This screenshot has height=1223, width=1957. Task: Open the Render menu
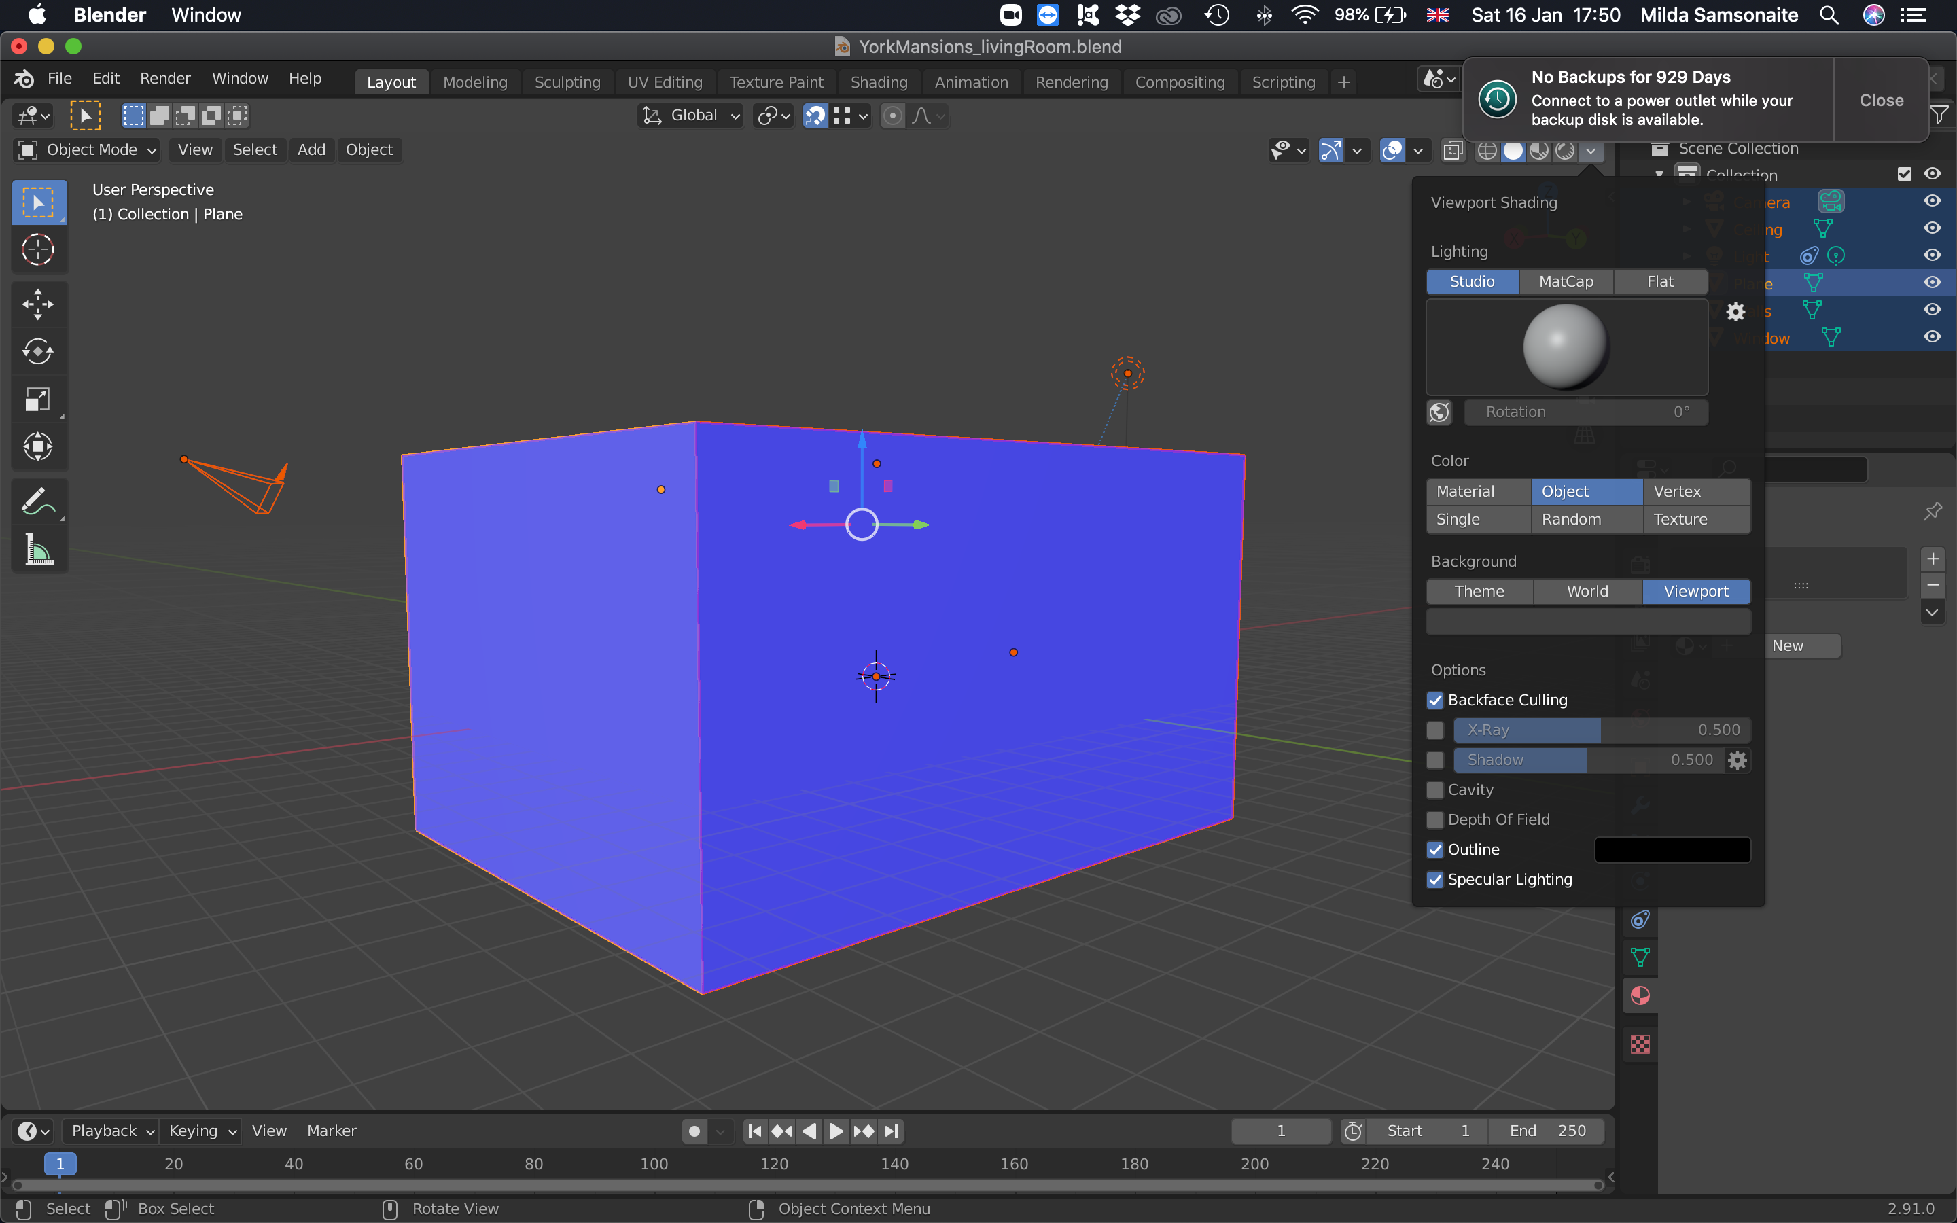165,78
